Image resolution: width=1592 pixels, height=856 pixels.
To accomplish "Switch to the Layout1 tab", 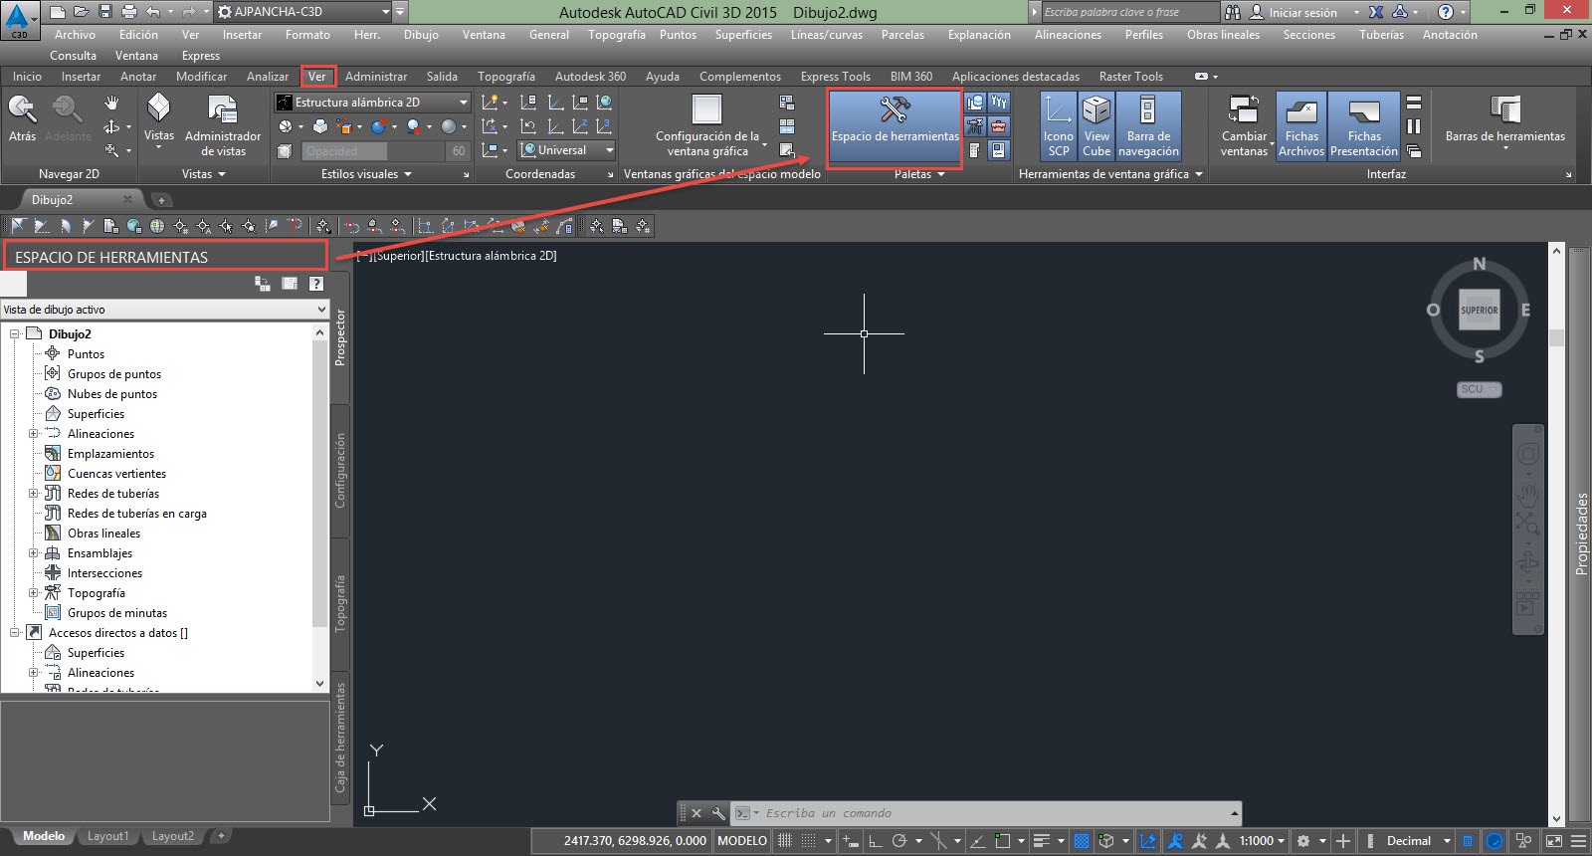I will [107, 836].
